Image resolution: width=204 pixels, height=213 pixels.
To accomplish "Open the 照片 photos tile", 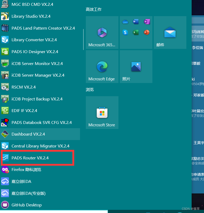I will pyautogui.click(x=136, y=67).
